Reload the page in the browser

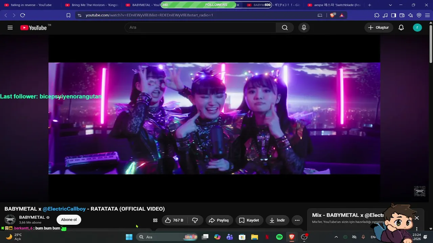coord(23,15)
